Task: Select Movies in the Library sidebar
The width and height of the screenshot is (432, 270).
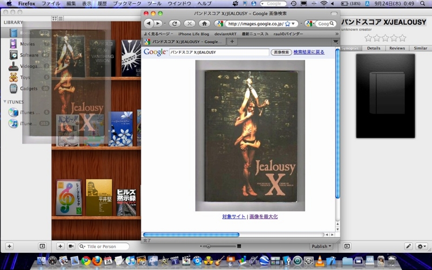Action: point(26,44)
